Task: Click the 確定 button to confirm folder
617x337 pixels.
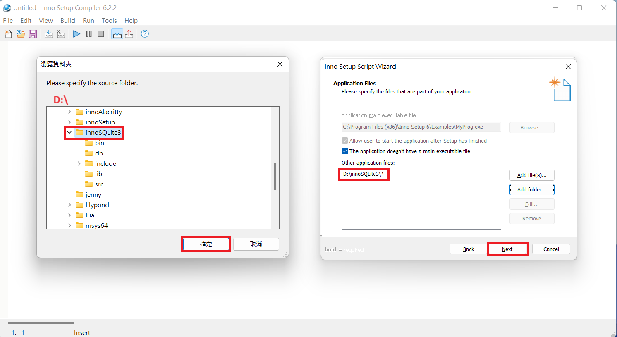Action: click(206, 244)
